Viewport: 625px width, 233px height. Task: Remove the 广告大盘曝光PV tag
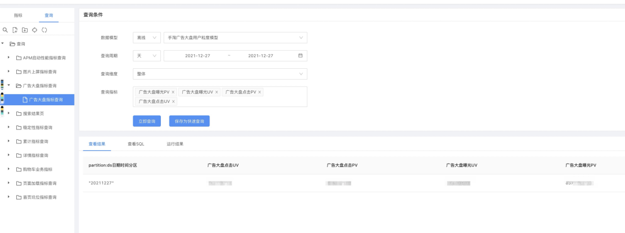coord(173,92)
